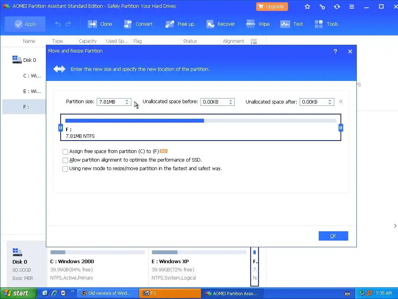
Task: Click Show Desktop quick launch icon
Action: (45, 293)
